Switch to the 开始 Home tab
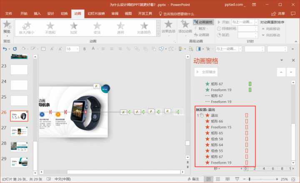 pos(24,14)
